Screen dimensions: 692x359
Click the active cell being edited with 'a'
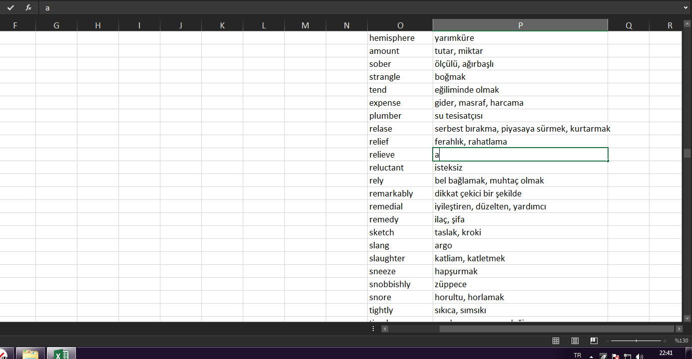pos(520,155)
